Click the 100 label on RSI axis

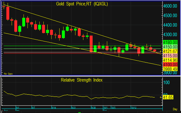pyautogui.click(x=166, y=83)
